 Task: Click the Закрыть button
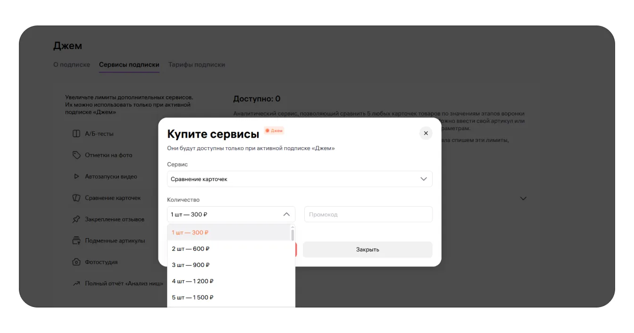coord(367,250)
